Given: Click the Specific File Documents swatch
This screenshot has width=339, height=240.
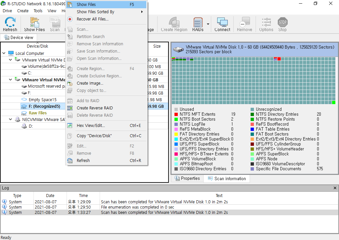Looking at the screenshot, I should [252, 169].
